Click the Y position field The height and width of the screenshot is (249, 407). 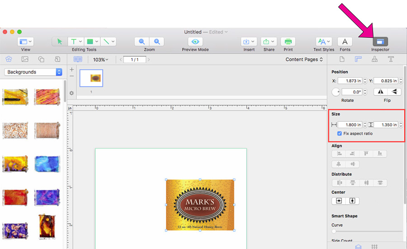[386, 81]
